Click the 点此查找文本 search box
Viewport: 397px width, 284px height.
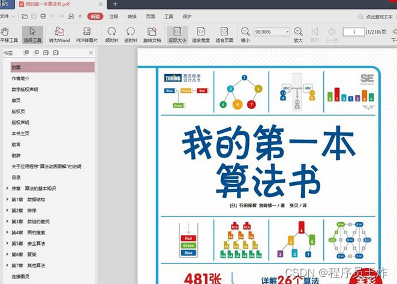point(379,17)
